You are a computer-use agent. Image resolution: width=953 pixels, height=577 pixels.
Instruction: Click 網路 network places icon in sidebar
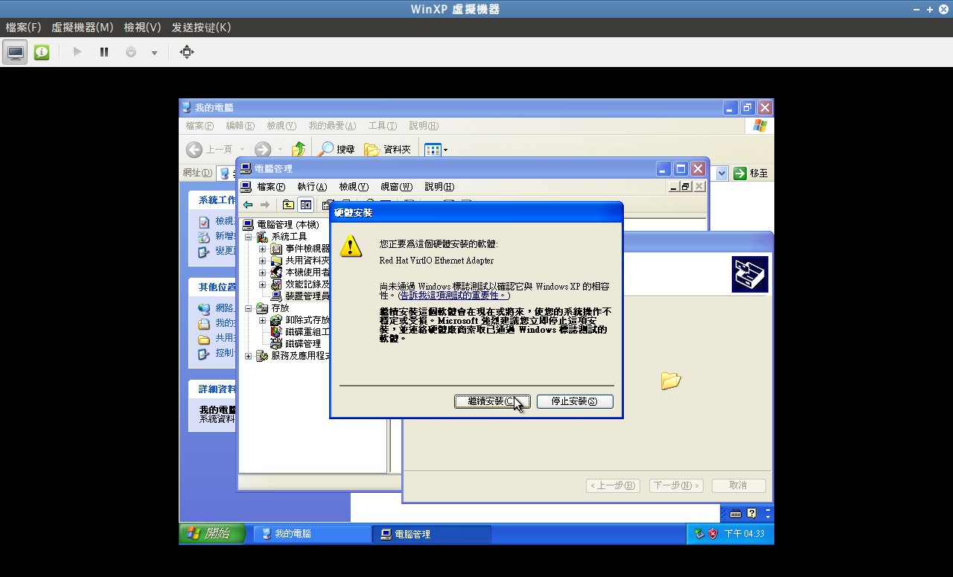204,308
